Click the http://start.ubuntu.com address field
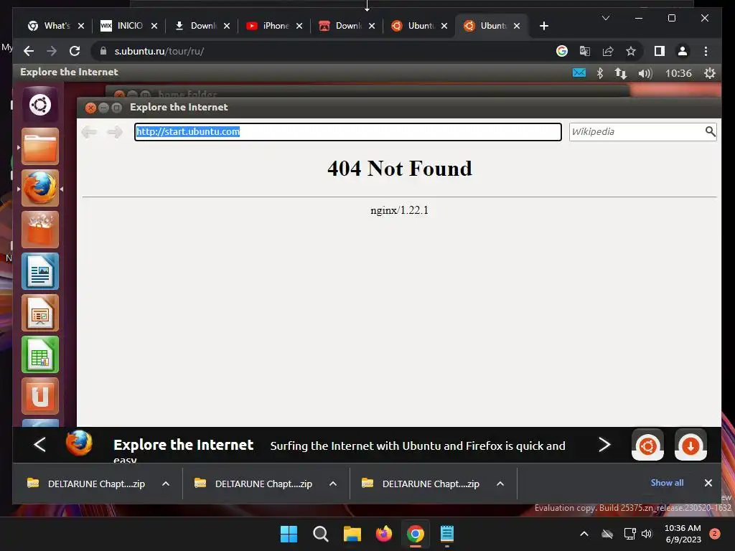 click(x=348, y=132)
